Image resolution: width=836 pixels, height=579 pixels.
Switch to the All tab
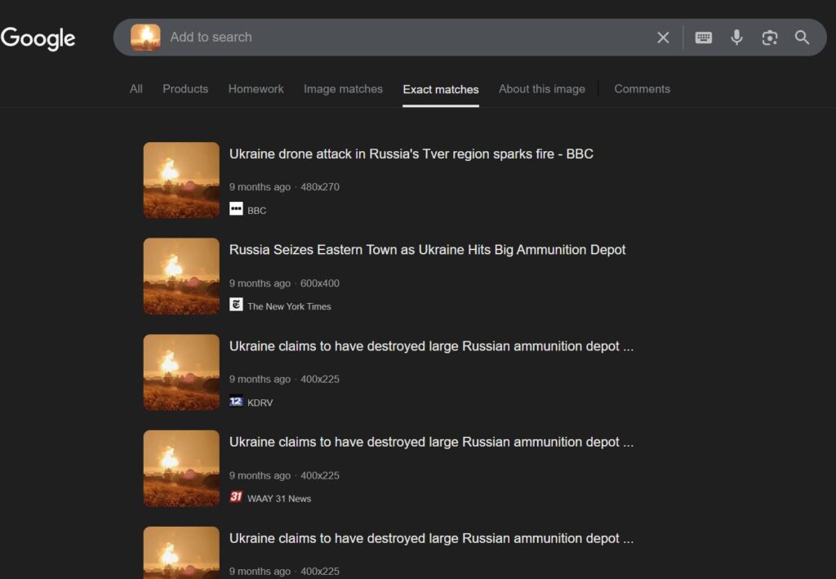pyautogui.click(x=136, y=89)
